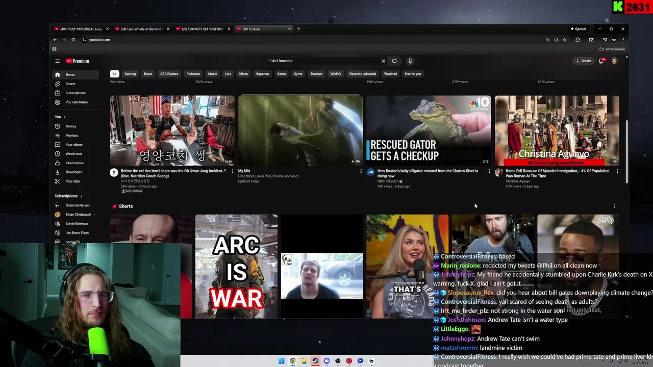653x367 pixels.
Task: Click the Create button
Action: (x=583, y=61)
